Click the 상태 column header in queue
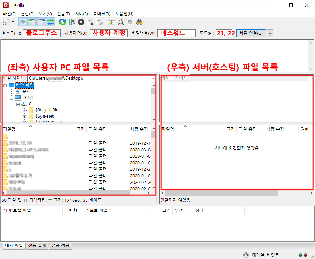The height and width of the screenshot is (259, 315). pos(219,210)
